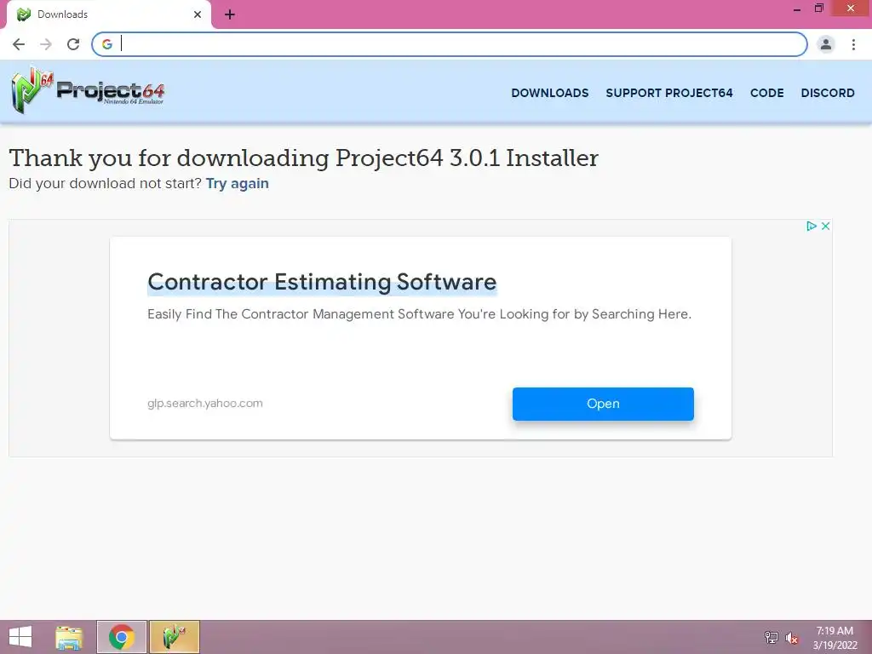Click the blue Open ad button
Image resolution: width=872 pixels, height=654 pixels.
click(603, 404)
